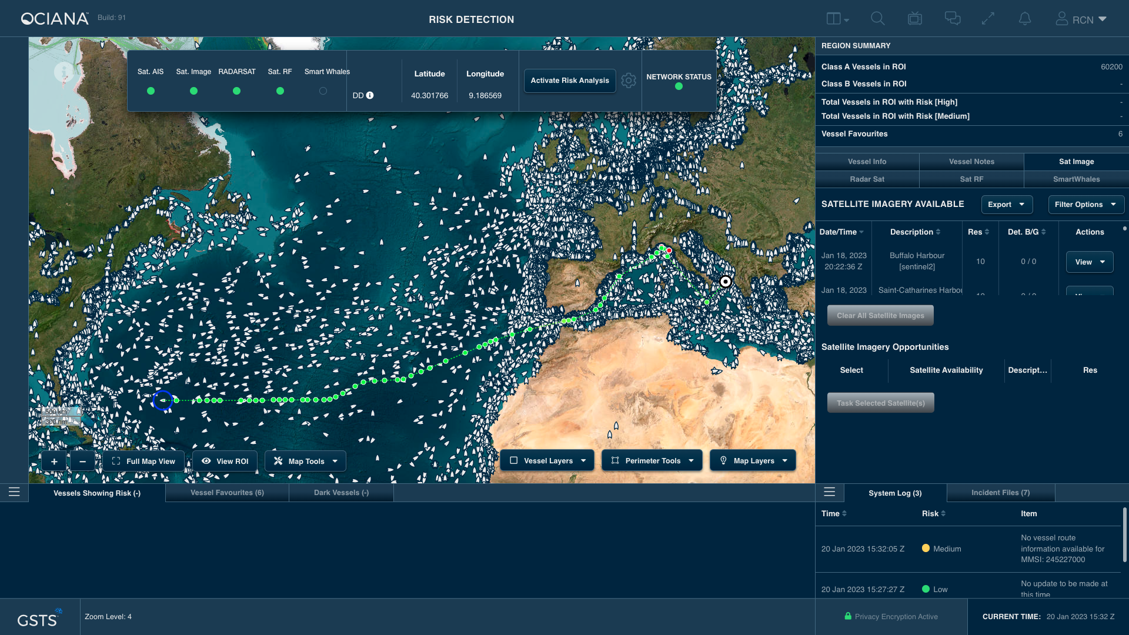Sort imagery by Res column

click(978, 232)
